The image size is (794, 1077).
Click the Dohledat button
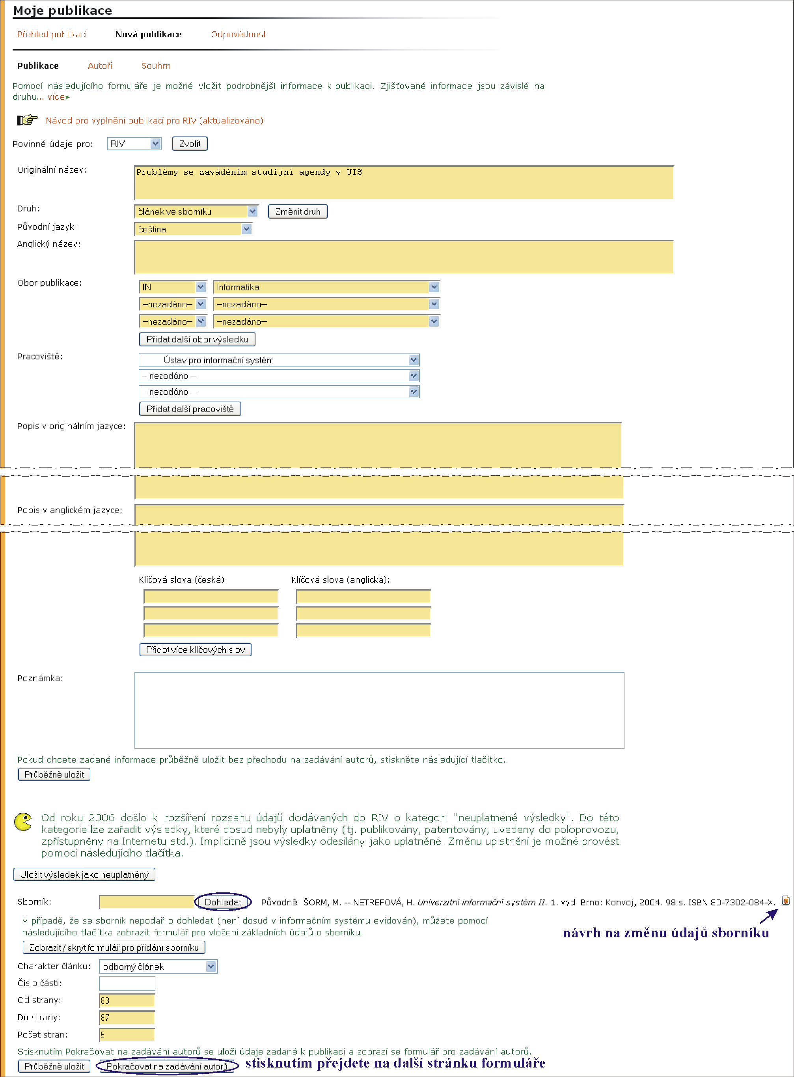(x=223, y=902)
